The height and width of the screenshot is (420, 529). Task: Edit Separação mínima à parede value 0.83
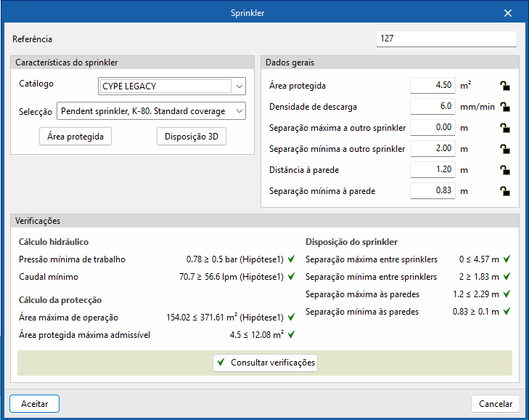tap(432, 190)
